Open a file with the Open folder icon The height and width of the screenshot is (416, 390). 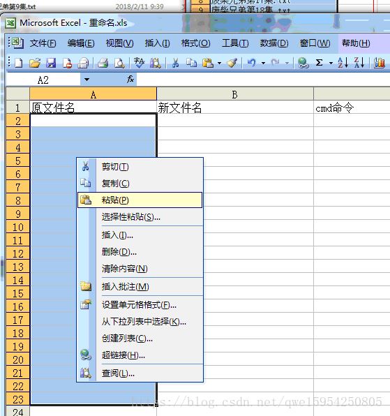click(x=35, y=63)
